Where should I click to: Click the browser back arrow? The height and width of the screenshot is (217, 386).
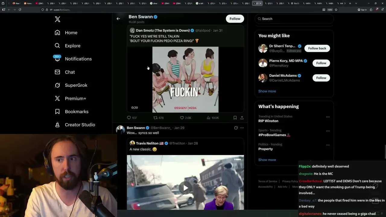click(9, 10)
